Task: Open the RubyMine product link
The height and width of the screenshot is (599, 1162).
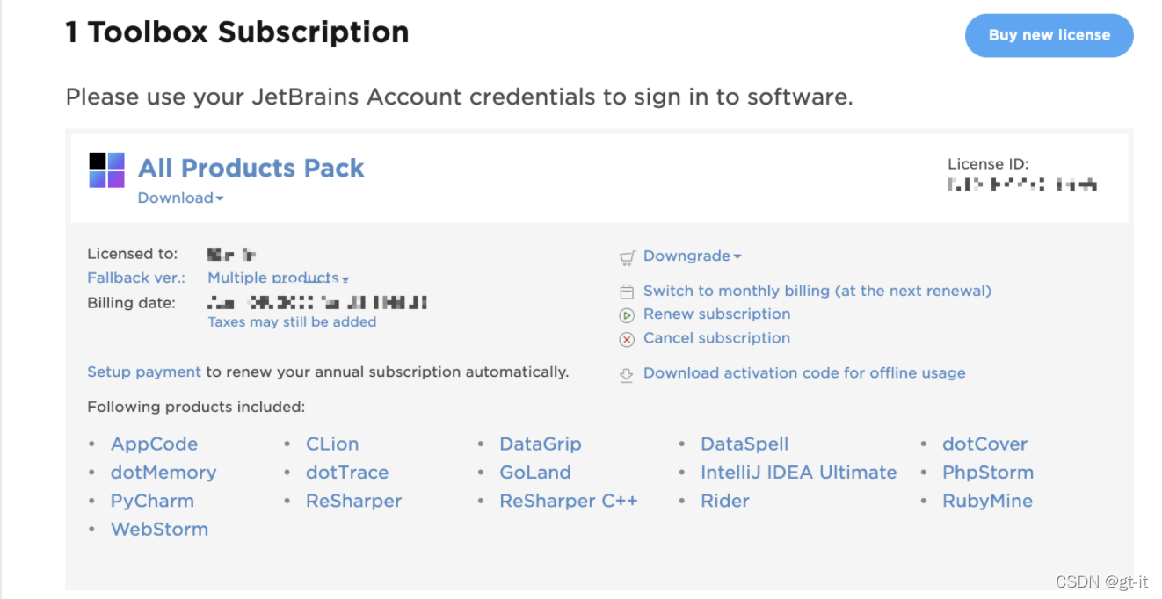Action: [987, 501]
